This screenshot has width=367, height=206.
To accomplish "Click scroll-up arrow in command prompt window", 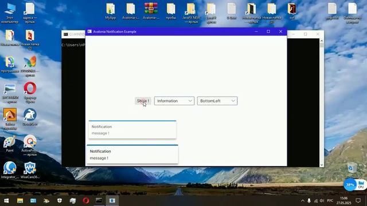I will pos(322,41).
